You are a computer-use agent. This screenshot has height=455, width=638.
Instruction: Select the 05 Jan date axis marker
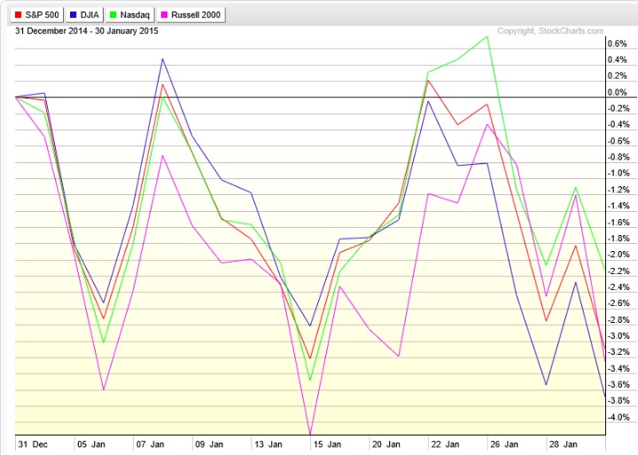point(91,444)
